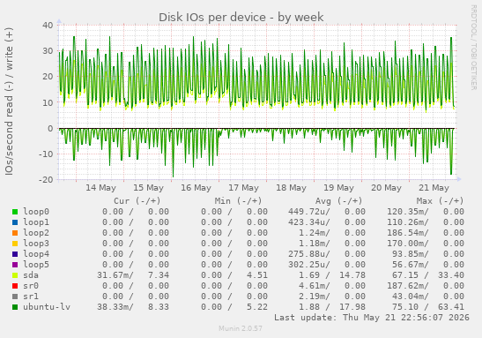
Task: Click the 'Min (-/+)' column header
Action: 238,201
